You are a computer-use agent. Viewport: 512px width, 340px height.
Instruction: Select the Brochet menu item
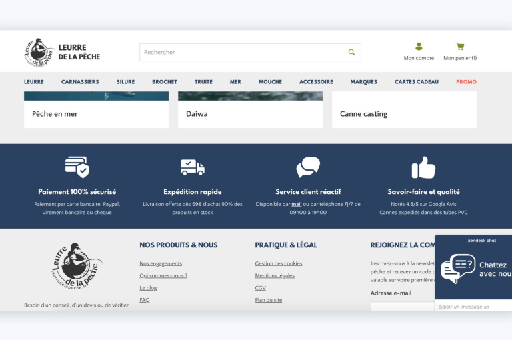click(165, 82)
